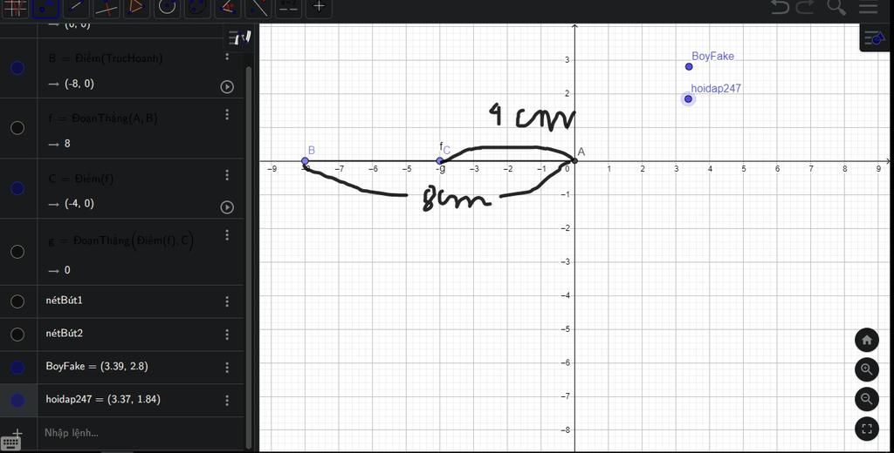Show the nétBút2 pen stroke
The width and height of the screenshot is (894, 453).
(17, 334)
